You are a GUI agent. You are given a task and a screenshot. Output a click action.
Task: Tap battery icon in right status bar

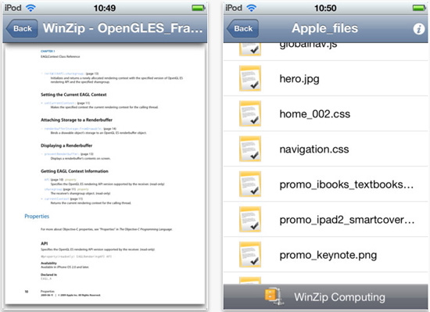[x=420, y=8]
